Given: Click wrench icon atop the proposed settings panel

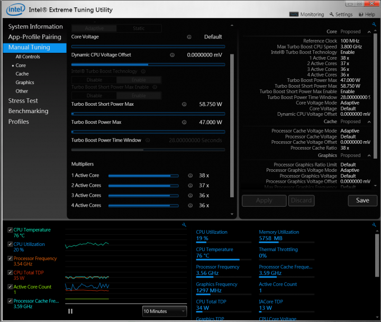Looking at the screenshot, I should 374,24.
